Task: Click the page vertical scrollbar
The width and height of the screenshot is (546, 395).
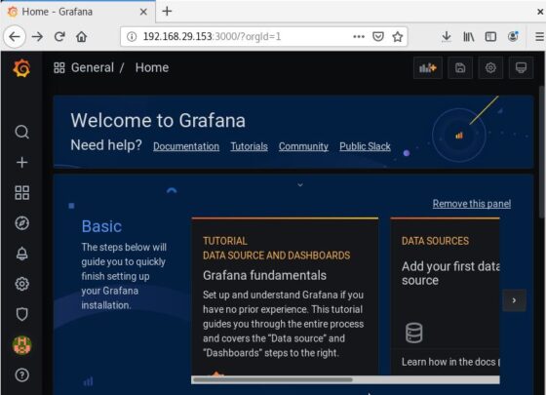Action: [542, 153]
